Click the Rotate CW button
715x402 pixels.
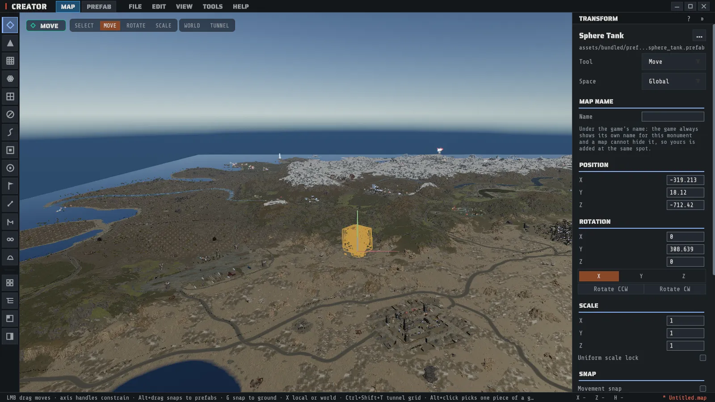coord(675,289)
